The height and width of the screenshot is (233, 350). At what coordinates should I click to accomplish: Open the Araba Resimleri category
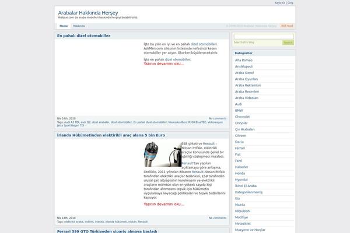point(247,91)
